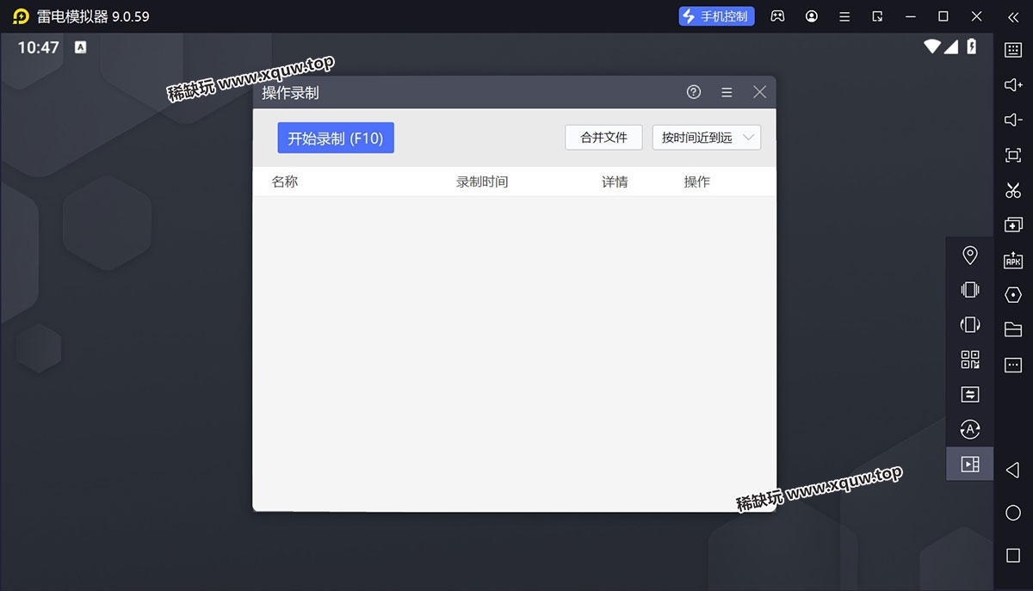Open multi-instance manager sidebar icon
The image size is (1033, 591).
pos(1013,225)
